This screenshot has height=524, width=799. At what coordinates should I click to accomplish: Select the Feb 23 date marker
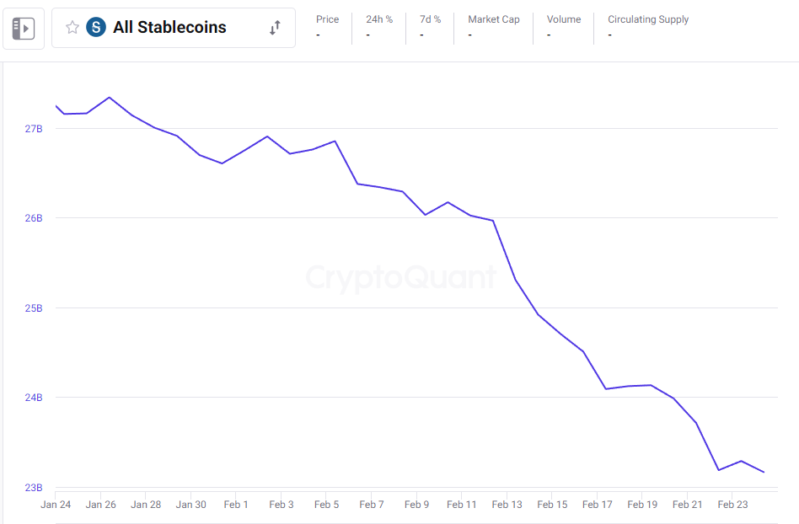pyautogui.click(x=732, y=505)
